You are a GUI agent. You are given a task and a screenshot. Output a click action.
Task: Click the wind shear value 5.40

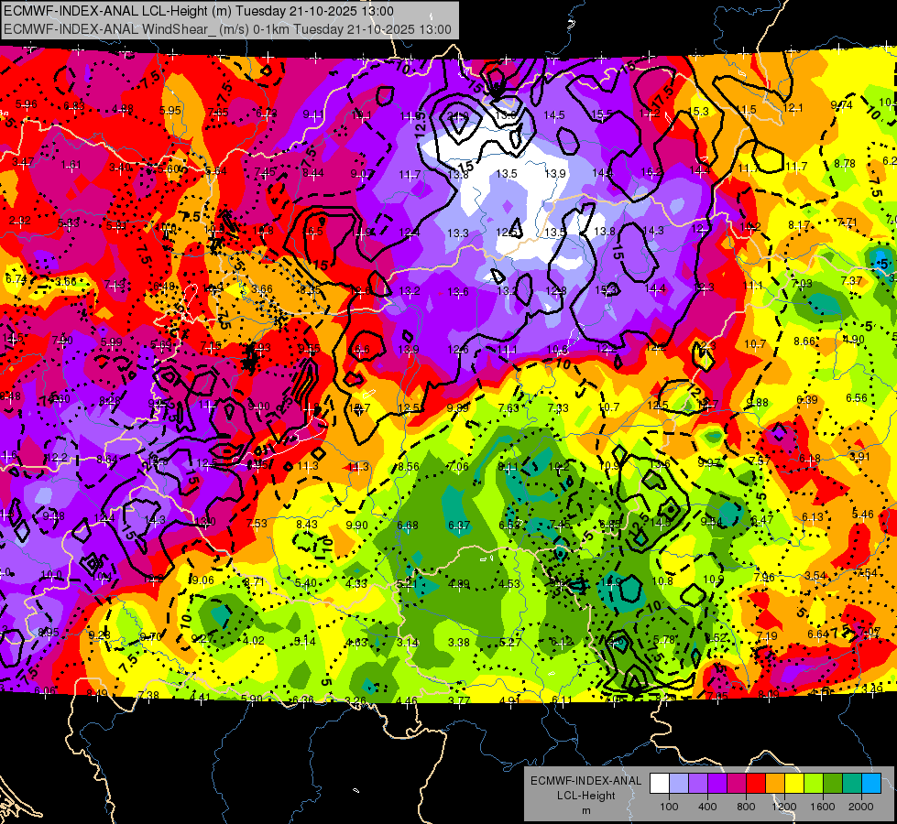(x=305, y=583)
